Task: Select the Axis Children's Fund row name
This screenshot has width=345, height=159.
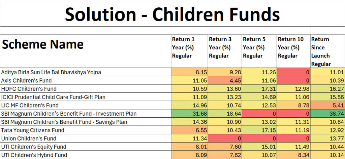Action: (x=86, y=80)
